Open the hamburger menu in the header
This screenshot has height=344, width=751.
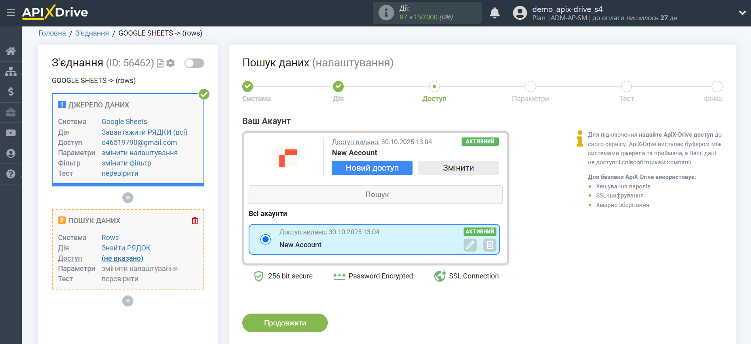tap(11, 13)
